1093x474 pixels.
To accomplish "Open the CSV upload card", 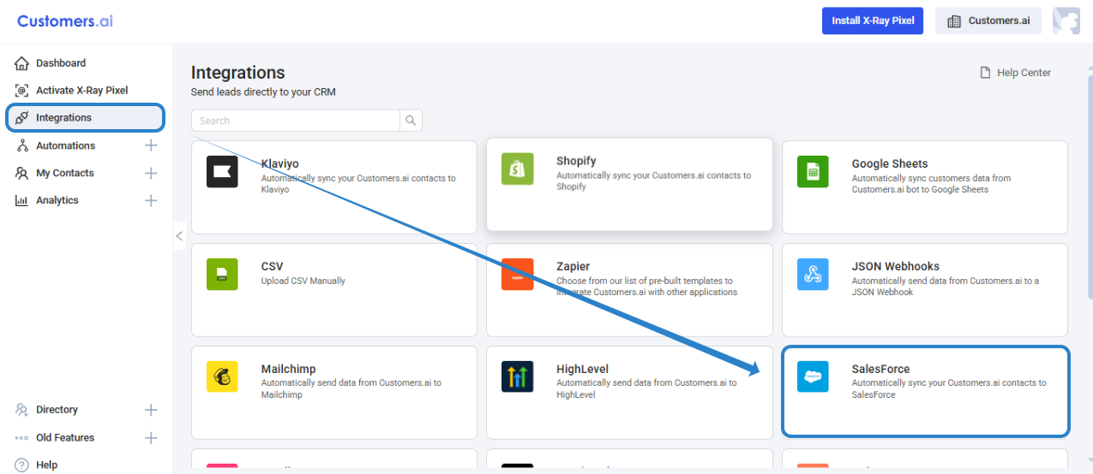I will [334, 290].
